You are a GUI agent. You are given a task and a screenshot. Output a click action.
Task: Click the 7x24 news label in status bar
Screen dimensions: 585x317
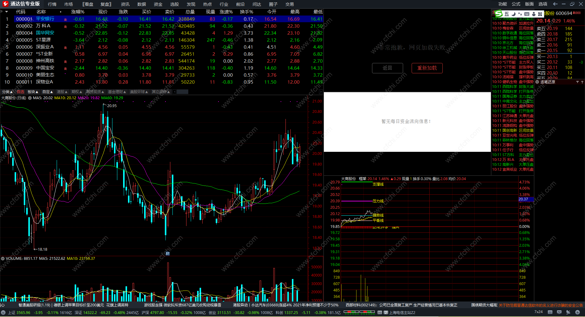pyautogui.click(x=538, y=312)
